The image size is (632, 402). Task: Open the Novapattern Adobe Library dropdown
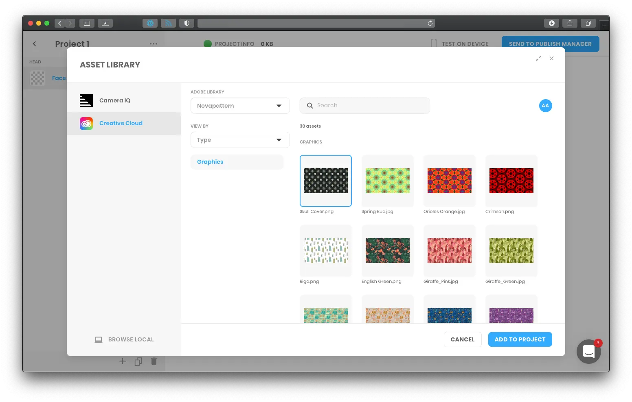click(240, 106)
